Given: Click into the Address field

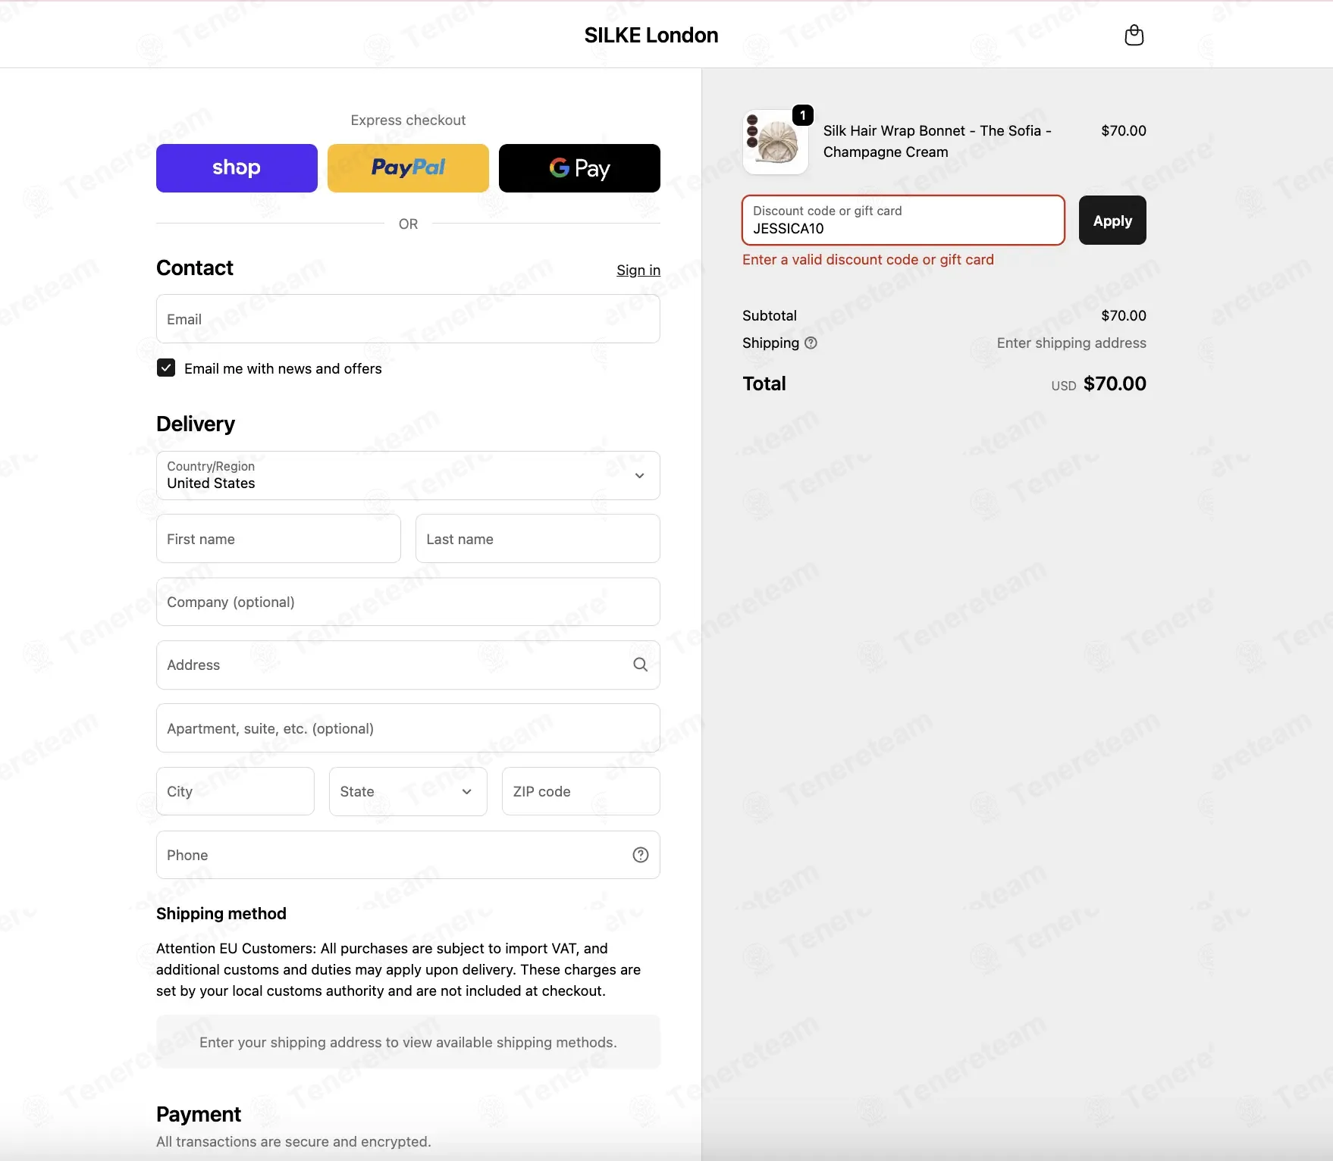Looking at the screenshot, I should 408,665.
